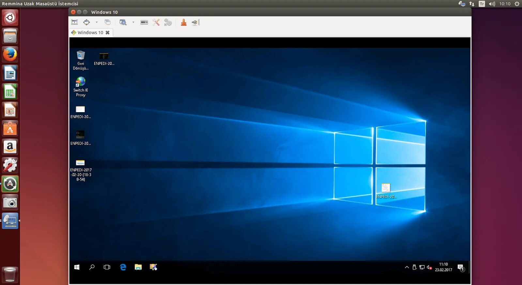Open the Windows Start menu button
The width and height of the screenshot is (522, 285).
pos(77,267)
